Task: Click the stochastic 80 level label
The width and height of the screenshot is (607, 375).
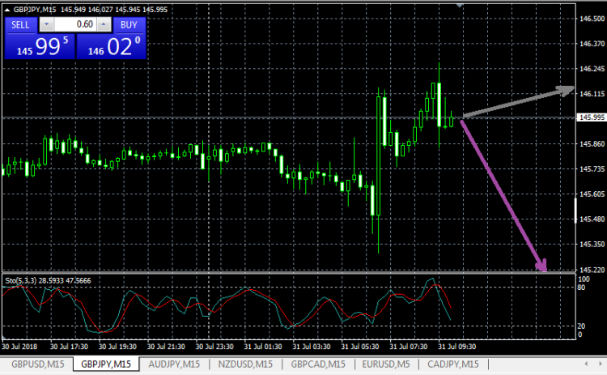Action: (x=581, y=288)
